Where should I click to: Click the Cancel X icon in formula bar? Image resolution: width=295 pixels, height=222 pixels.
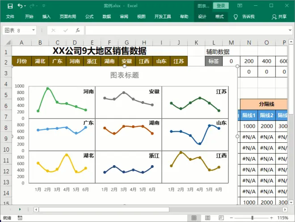pos(54,30)
